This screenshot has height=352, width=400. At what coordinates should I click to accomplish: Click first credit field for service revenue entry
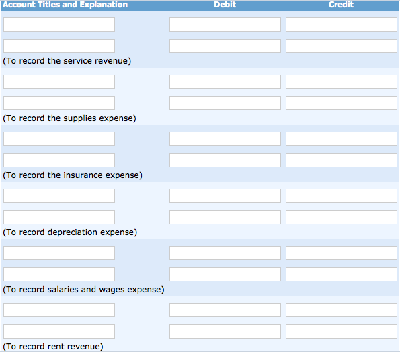(342, 24)
